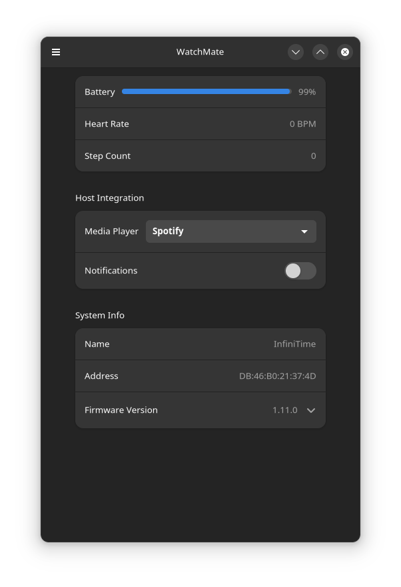The height and width of the screenshot is (587, 401).
Task: Close the WatchMate window
Action: 345,52
